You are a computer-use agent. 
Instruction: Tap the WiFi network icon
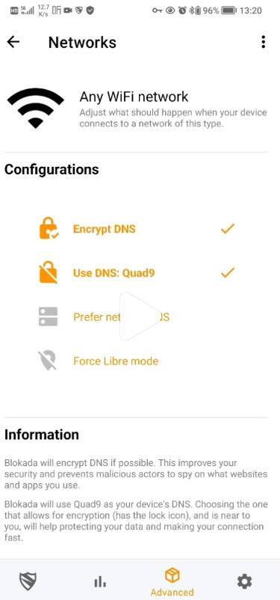36,108
